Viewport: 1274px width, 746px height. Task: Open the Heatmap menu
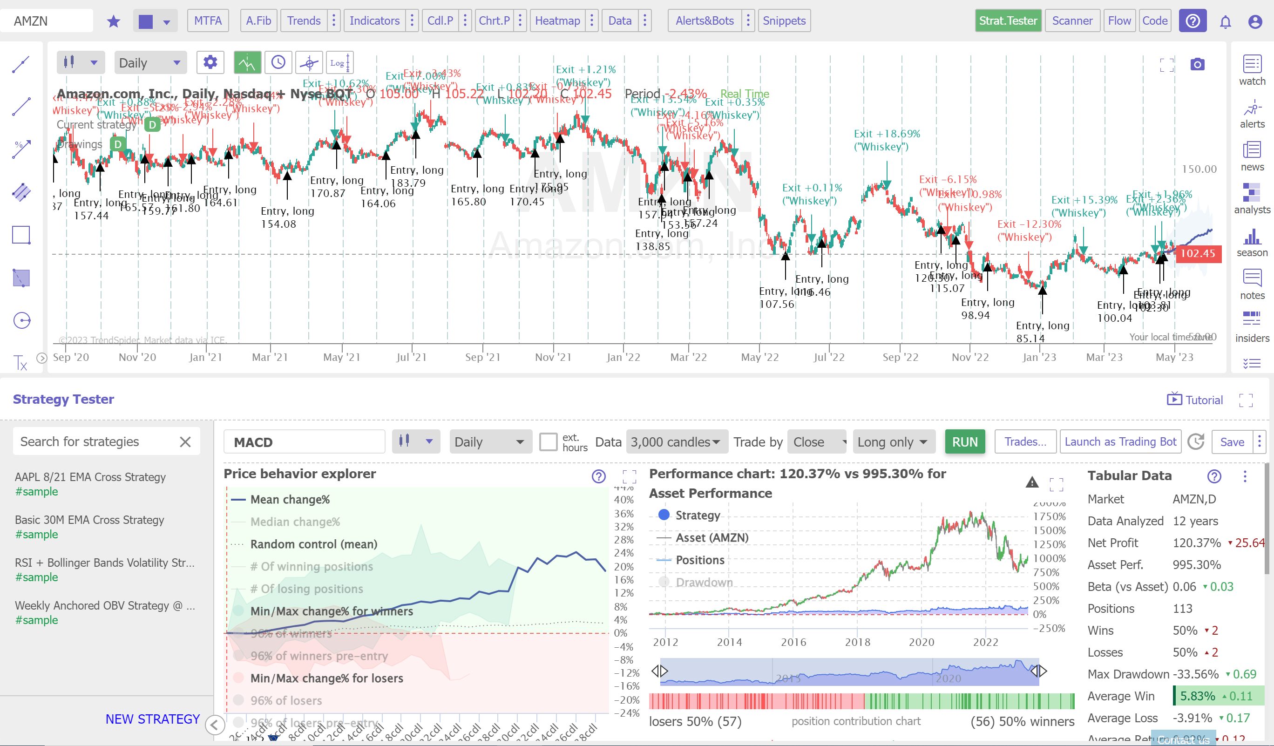(x=558, y=20)
